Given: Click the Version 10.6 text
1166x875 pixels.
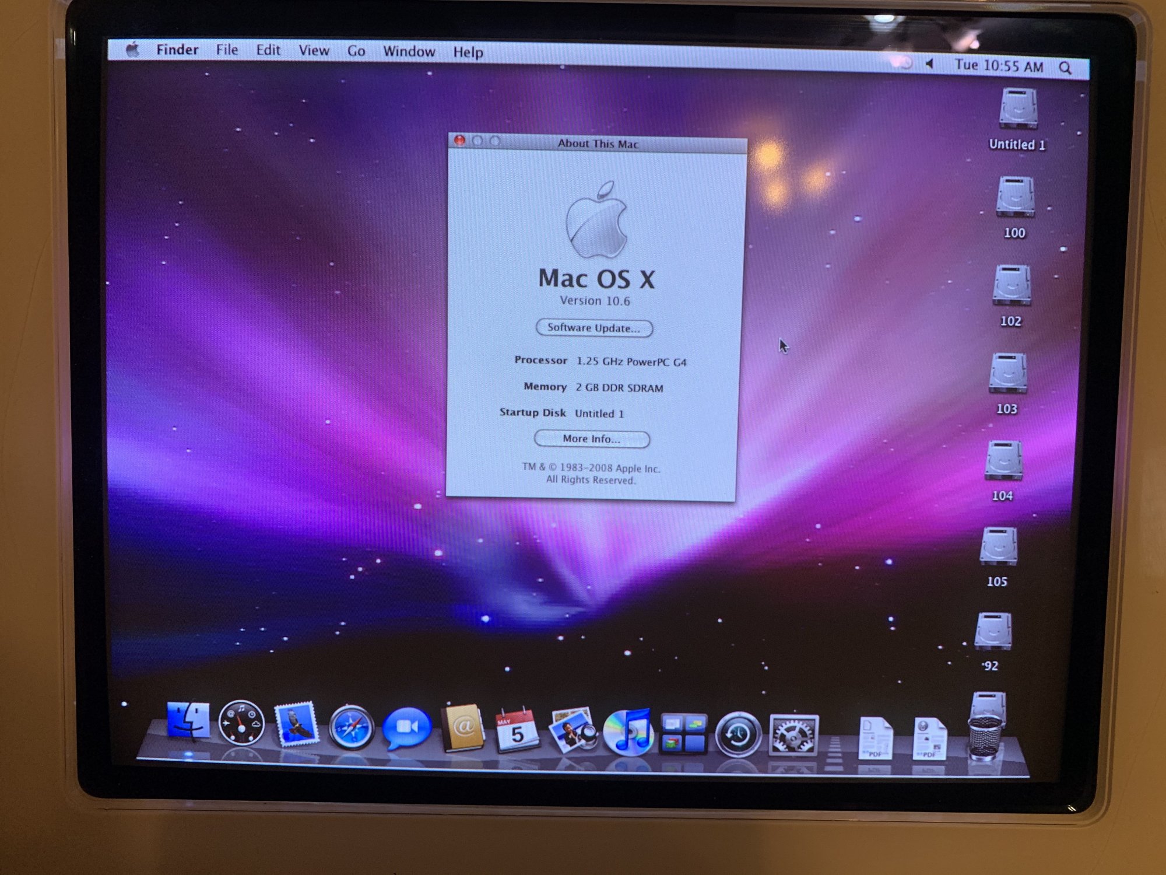Looking at the screenshot, I should [595, 301].
